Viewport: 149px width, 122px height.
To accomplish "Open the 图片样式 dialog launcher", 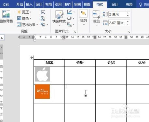I will pos(75,32).
